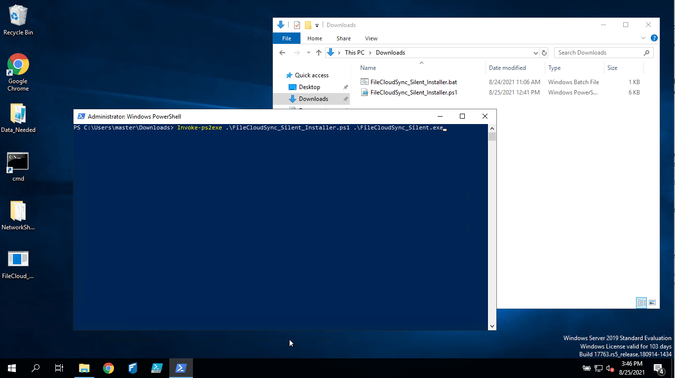Switch to large icons view in Explorer
675x378 pixels.
click(x=652, y=303)
